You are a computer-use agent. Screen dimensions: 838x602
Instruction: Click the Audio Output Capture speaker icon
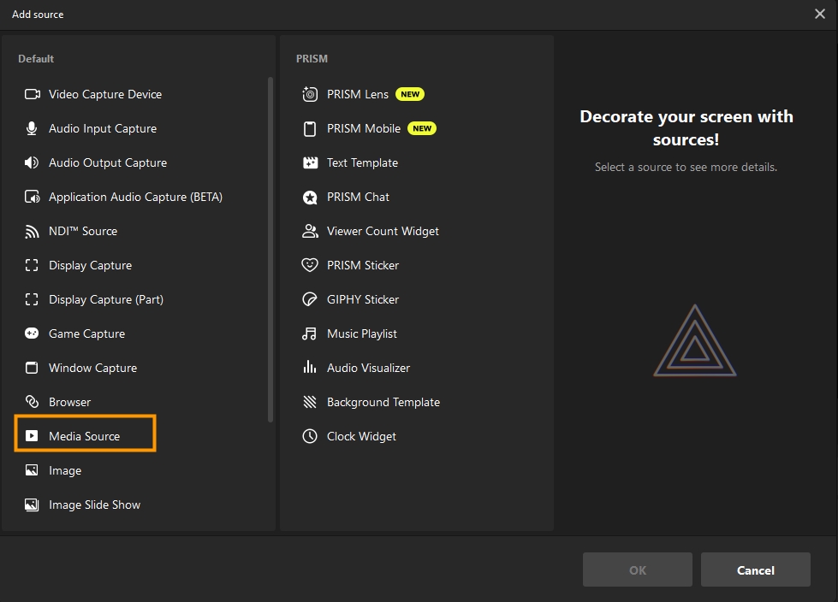pyautogui.click(x=32, y=162)
